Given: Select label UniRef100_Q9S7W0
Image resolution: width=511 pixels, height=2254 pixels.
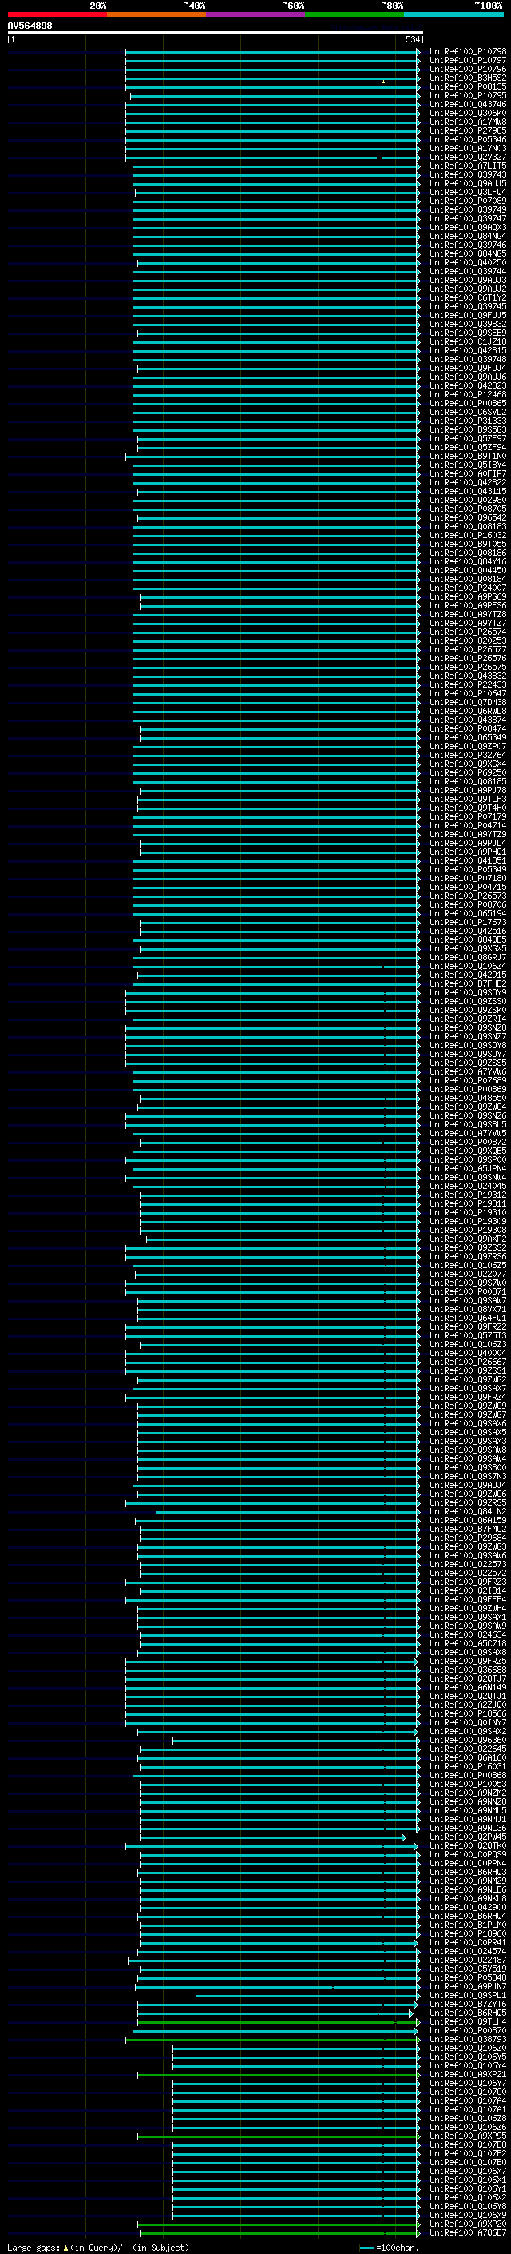Looking at the screenshot, I should (x=468, y=1283).
